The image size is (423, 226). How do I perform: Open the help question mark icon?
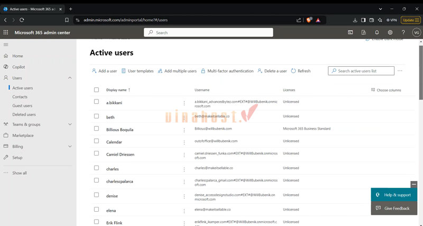403,32
